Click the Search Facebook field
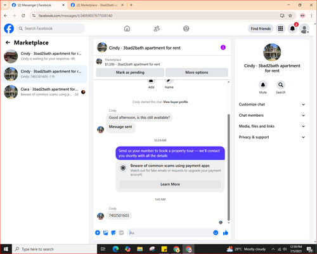 tap(51, 29)
